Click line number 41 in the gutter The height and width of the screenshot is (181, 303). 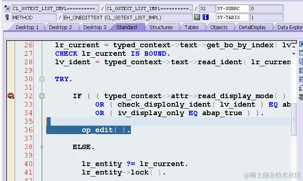click(28, 173)
